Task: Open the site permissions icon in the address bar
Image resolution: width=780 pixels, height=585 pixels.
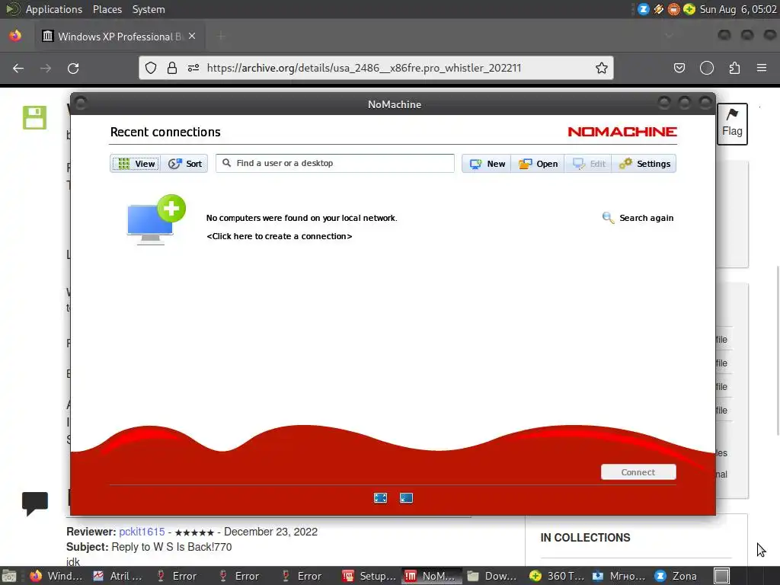Action: pos(193,68)
